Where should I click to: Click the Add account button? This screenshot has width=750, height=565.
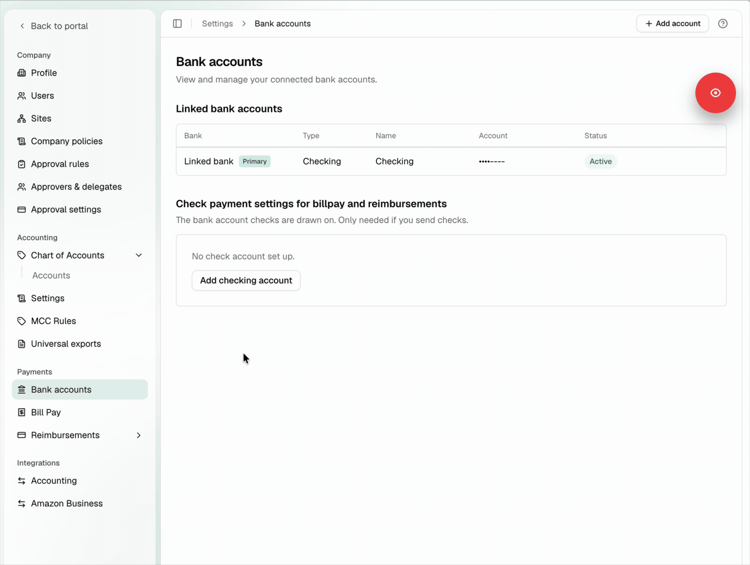[672, 24]
